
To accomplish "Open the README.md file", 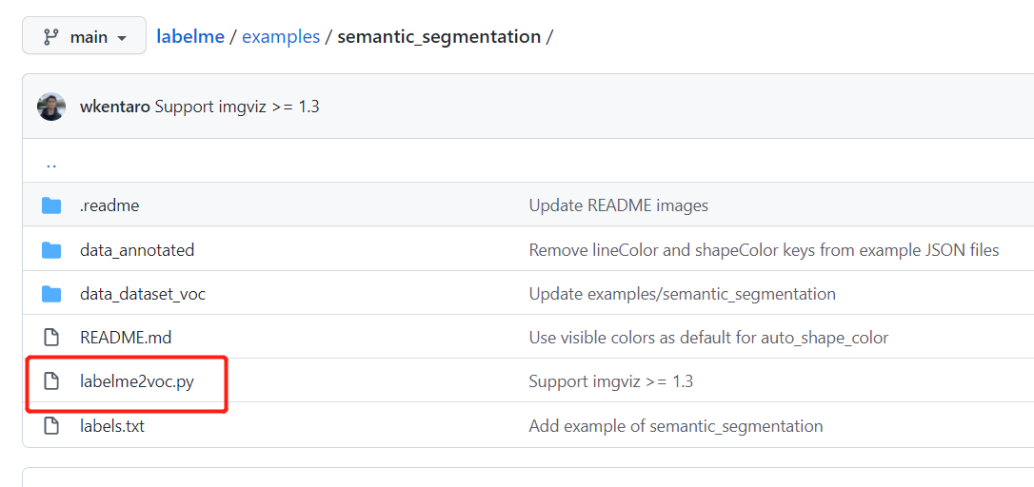I will click(x=126, y=338).
